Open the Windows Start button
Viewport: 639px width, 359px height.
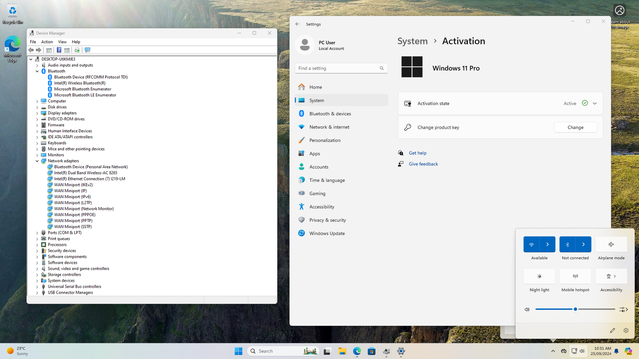(x=238, y=351)
